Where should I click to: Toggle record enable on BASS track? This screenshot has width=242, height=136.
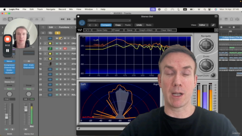click(x=65, y=49)
